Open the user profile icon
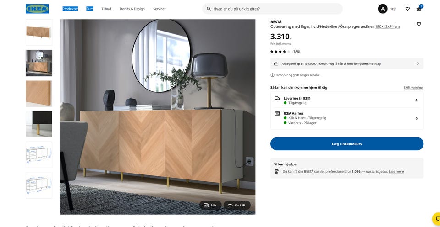 [382, 9]
